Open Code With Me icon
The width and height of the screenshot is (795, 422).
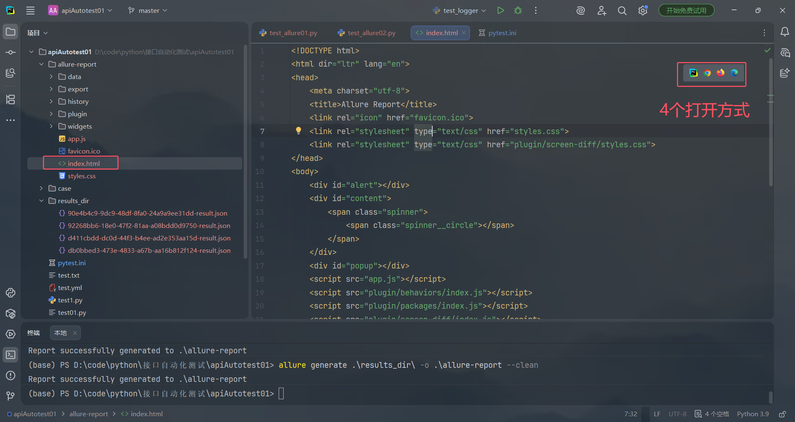point(602,11)
